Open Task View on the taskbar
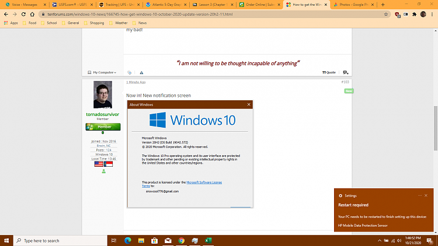Viewport: 438px width, 246px height. (114, 240)
